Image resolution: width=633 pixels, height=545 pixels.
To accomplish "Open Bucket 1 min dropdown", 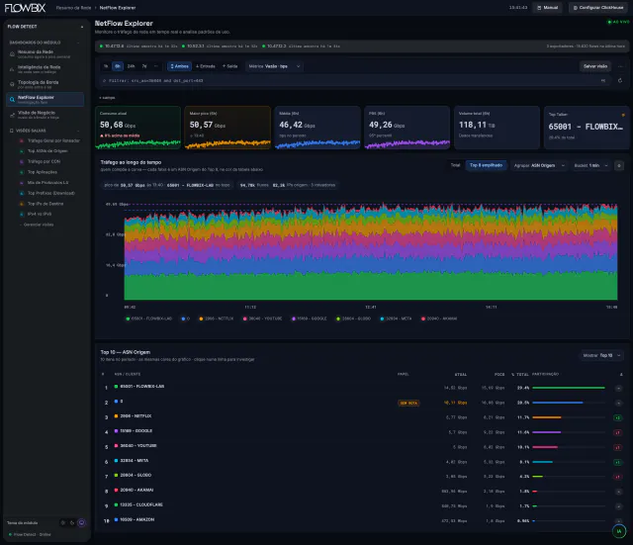I will pos(590,165).
